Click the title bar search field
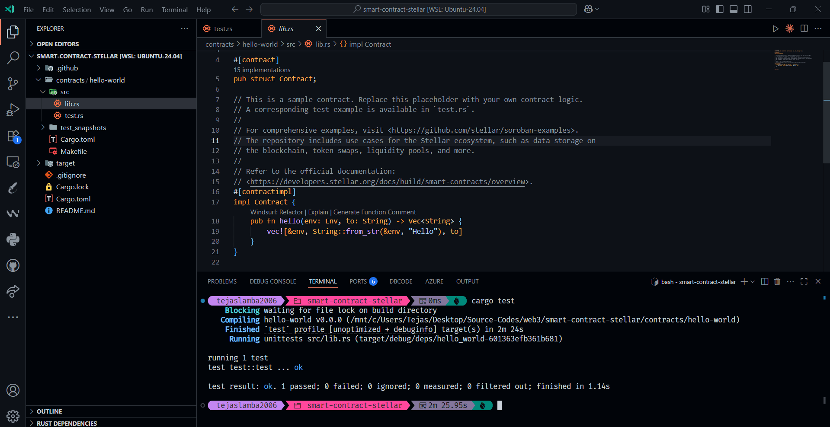This screenshot has width=830, height=427. click(419, 9)
